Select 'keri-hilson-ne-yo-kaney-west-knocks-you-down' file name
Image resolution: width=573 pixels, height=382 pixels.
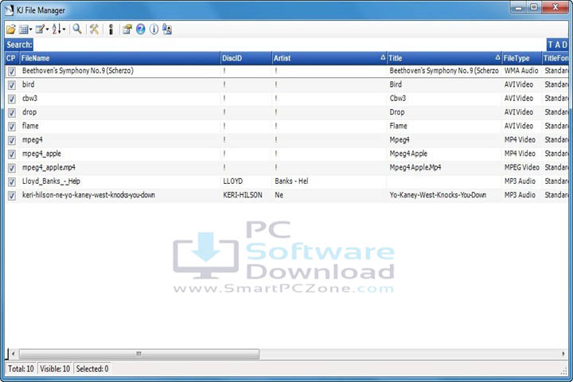[x=88, y=195]
